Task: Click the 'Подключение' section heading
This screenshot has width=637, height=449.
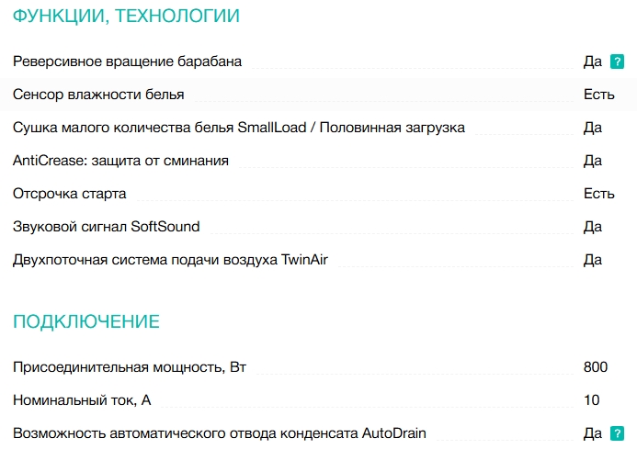Action: [x=86, y=321]
